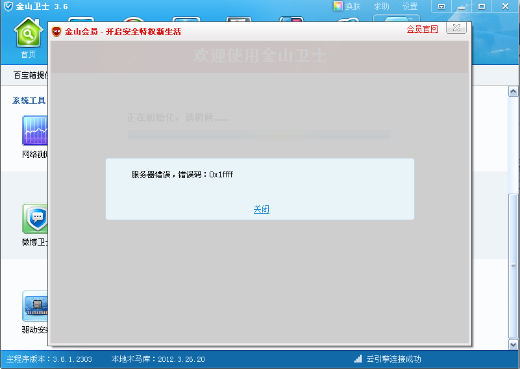The width and height of the screenshot is (520, 369).
Task: Click the 服务器错误 error code text
Action: (182, 175)
